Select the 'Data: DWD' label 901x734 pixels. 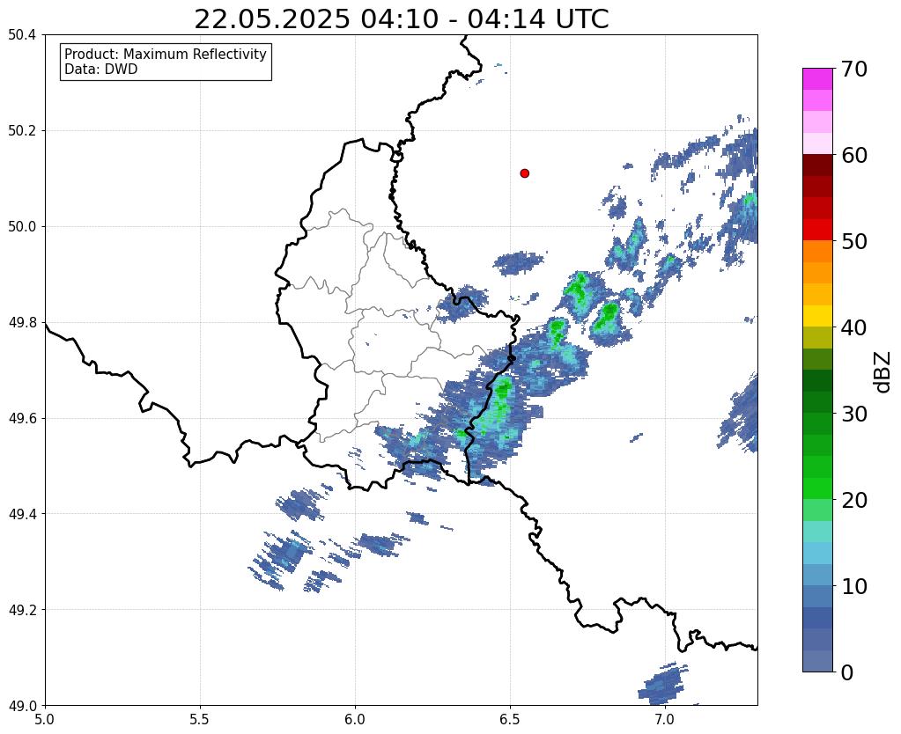101,70
